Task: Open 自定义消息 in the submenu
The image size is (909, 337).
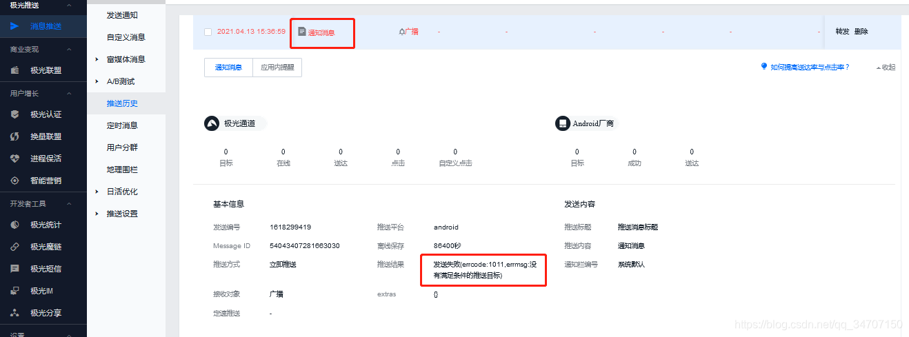Action: pos(126,37)
